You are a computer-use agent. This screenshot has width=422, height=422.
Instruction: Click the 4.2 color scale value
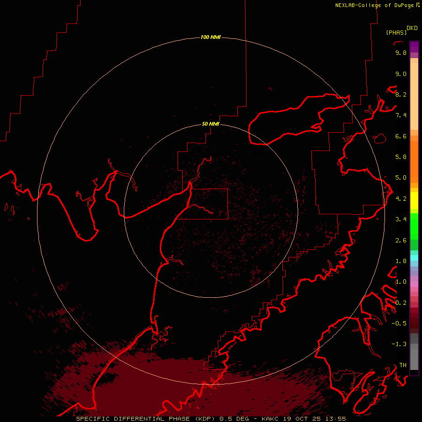coord(401,199)
